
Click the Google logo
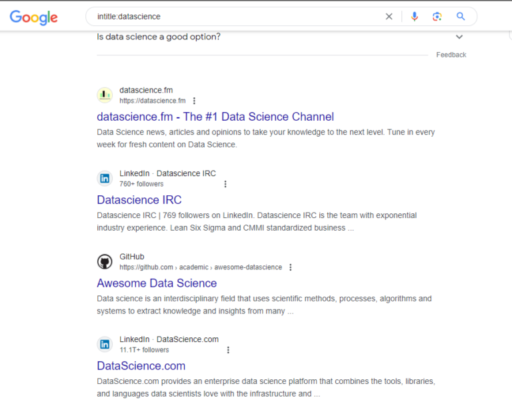coord(33,17)
